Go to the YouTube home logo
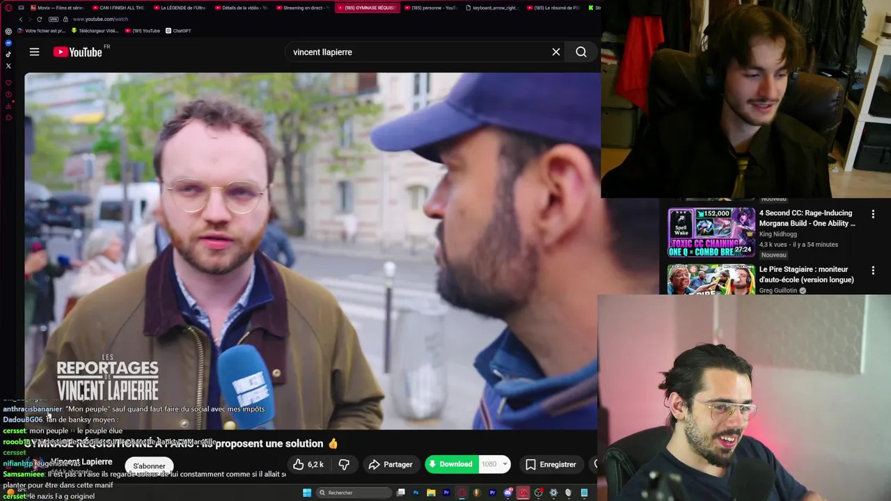 (77, 52)
